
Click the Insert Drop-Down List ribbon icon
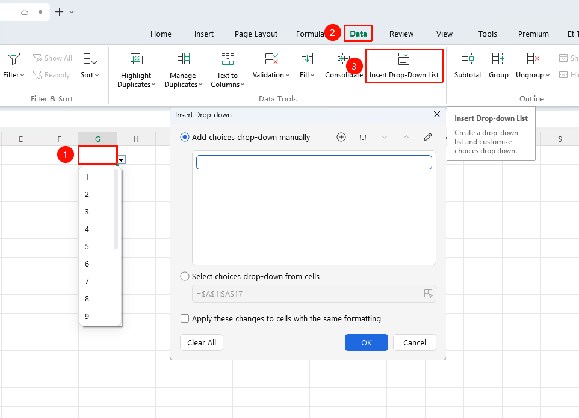404,59
